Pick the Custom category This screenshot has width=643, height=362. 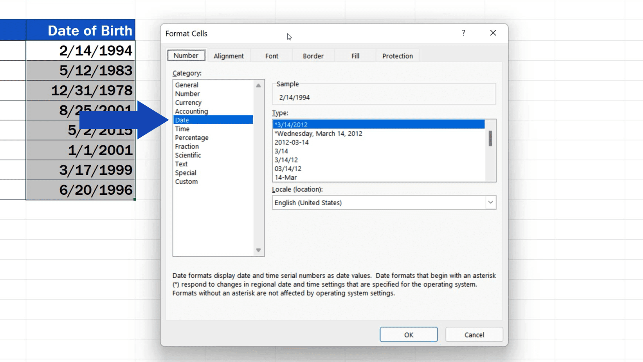point(186,181)
